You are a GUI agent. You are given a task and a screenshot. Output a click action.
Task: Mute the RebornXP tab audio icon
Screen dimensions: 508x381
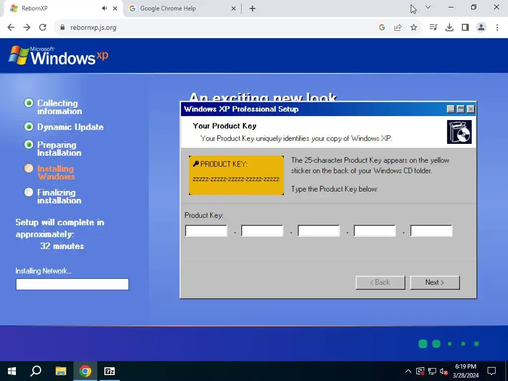click(x=104, y=8)
